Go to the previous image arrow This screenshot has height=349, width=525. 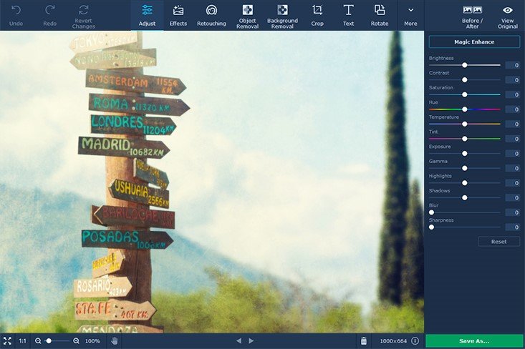[x=239, y=341]
